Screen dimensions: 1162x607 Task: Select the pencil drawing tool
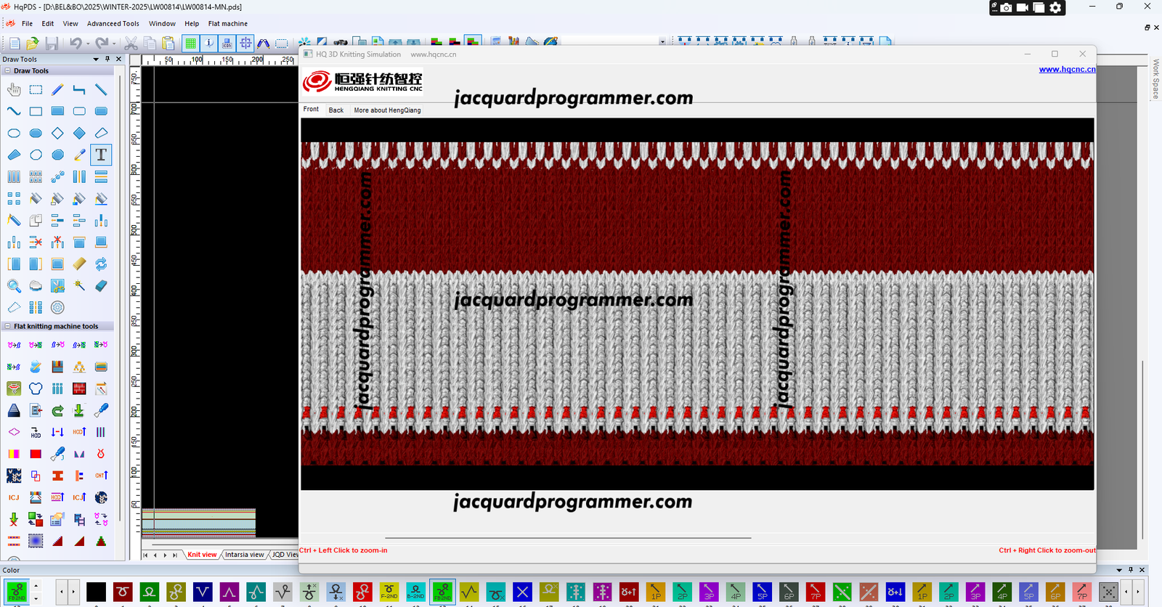pos(57,90)
